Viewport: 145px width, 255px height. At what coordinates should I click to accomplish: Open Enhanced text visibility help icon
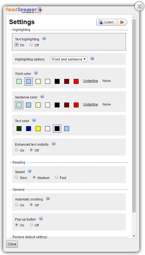click(x=54, y=144)
